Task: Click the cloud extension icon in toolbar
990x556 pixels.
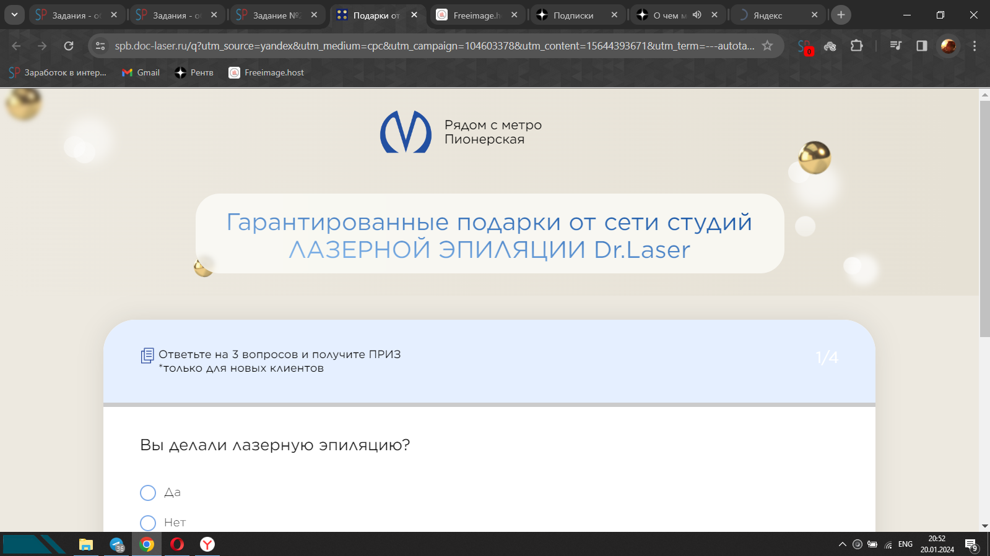Action: 830,46
